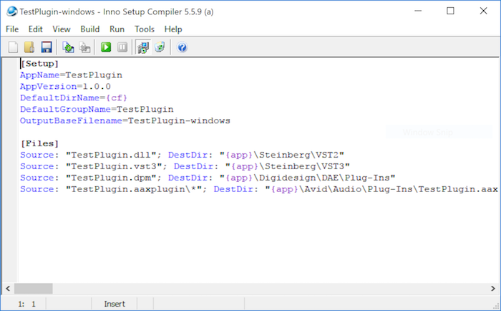
Task: Open the Tools menu
Action: 145,29
